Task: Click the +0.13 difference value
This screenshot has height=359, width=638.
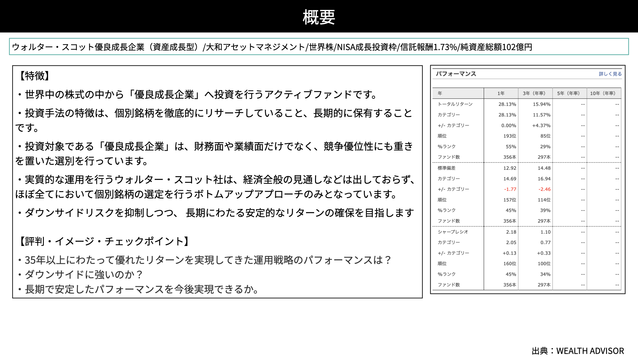Action: pyautogui.click(x=509, y=253)
